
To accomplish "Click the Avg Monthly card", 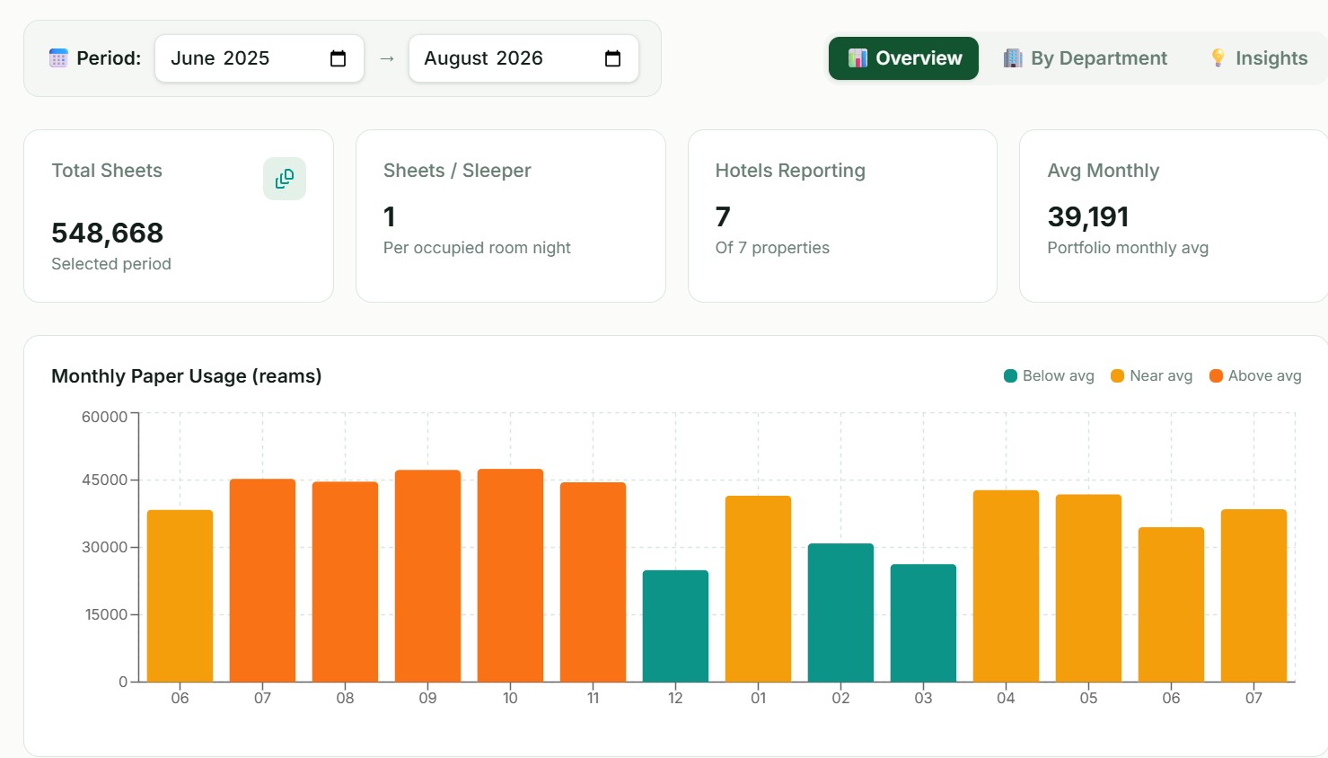I will pyautogui.click(x=1174, y=216).
